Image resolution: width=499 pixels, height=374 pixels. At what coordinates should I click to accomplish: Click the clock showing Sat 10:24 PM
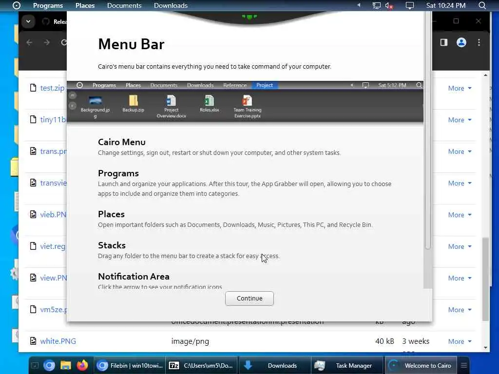coord(445,5)
